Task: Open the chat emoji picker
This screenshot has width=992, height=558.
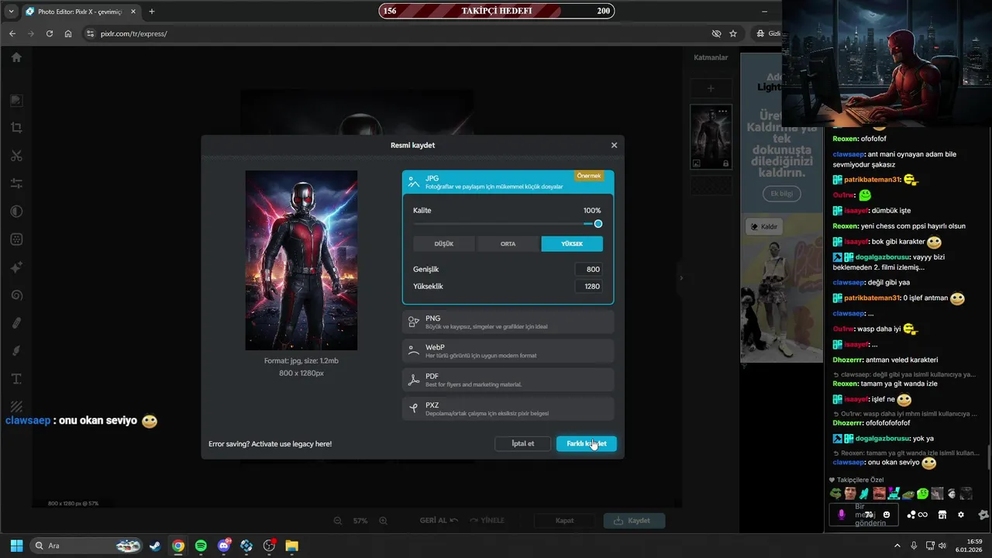Action: 887,515
